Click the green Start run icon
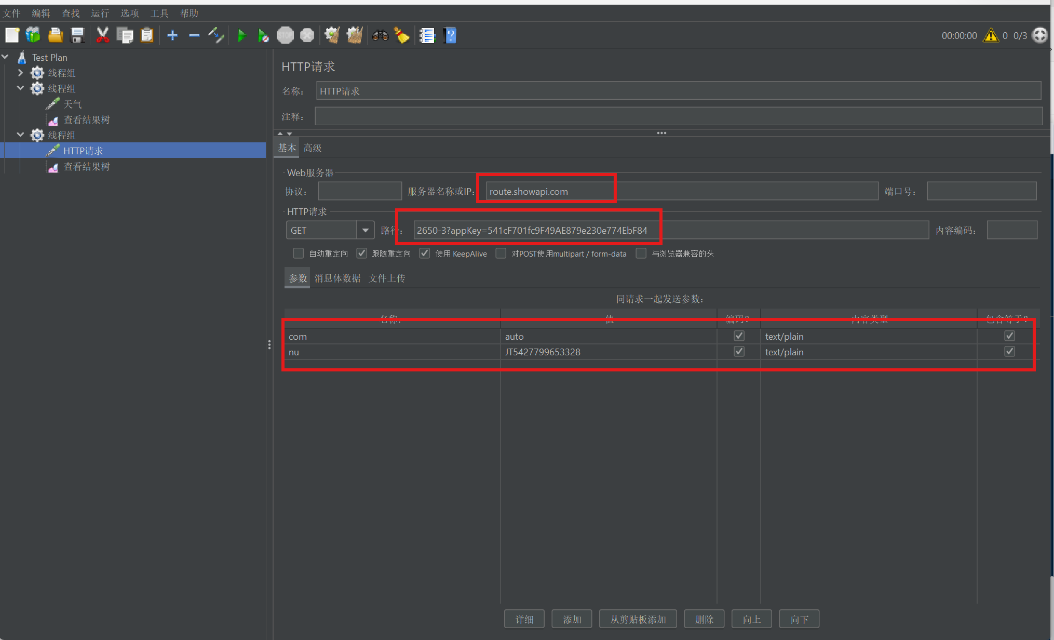The width and height of the screenshot is (1054, 640). (241, 36)
